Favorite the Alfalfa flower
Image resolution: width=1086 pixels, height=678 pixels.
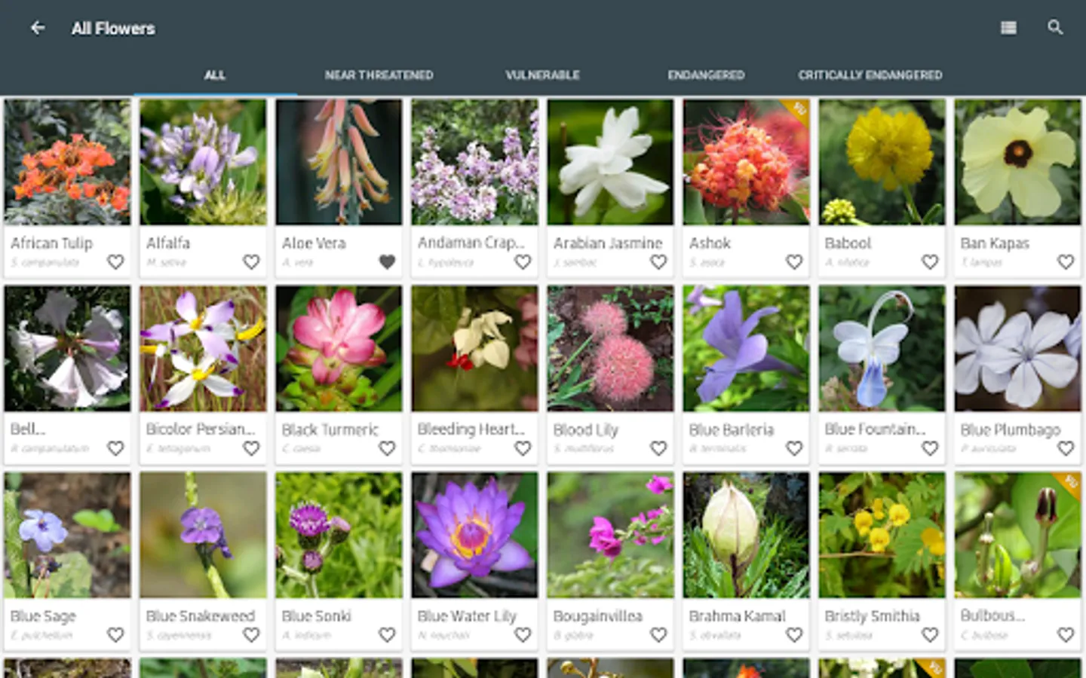pos(251,261)
